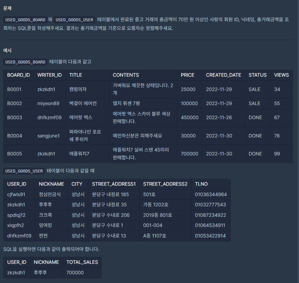Click the TLNO column header

(201, 184)
